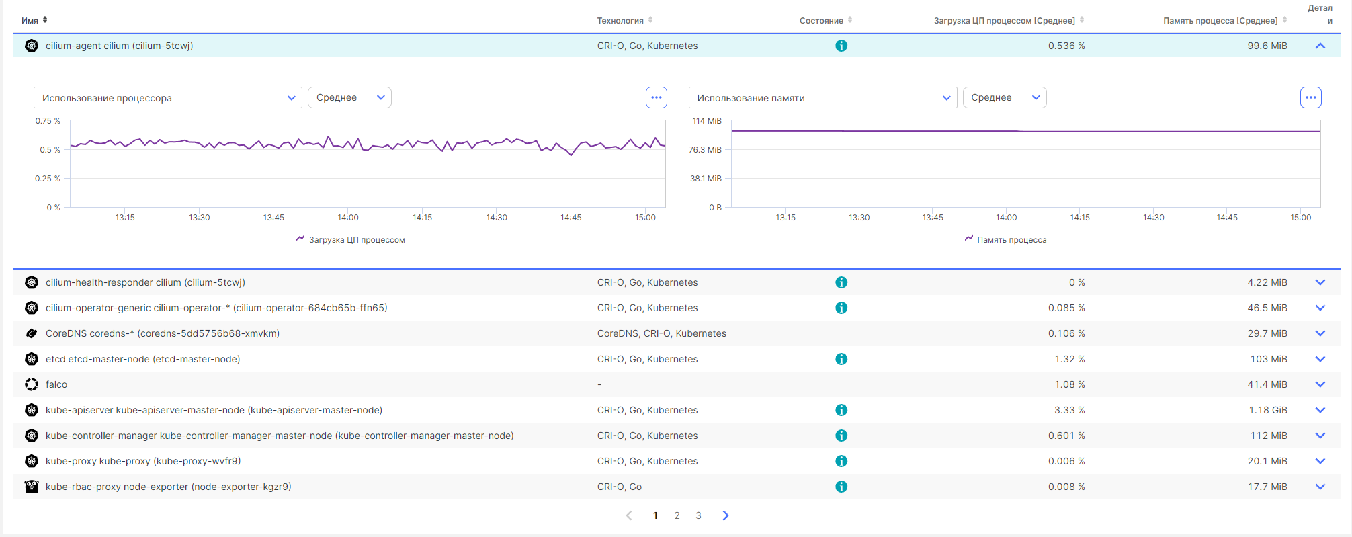Open the memory chart three-dots menu
The width and height of the screenshot is (1352, 537).
[x=1310, y=97]
